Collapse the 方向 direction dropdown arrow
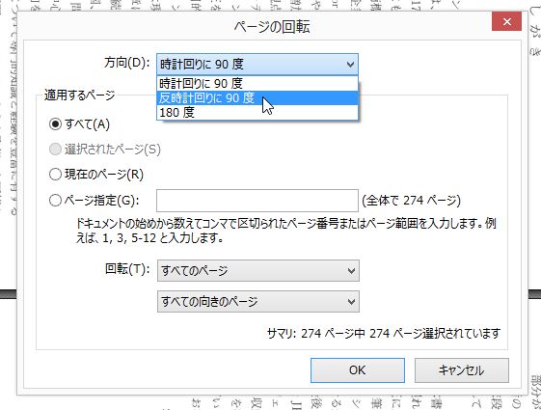The width and height of the screenshot is (541, 410). (350, 65)
